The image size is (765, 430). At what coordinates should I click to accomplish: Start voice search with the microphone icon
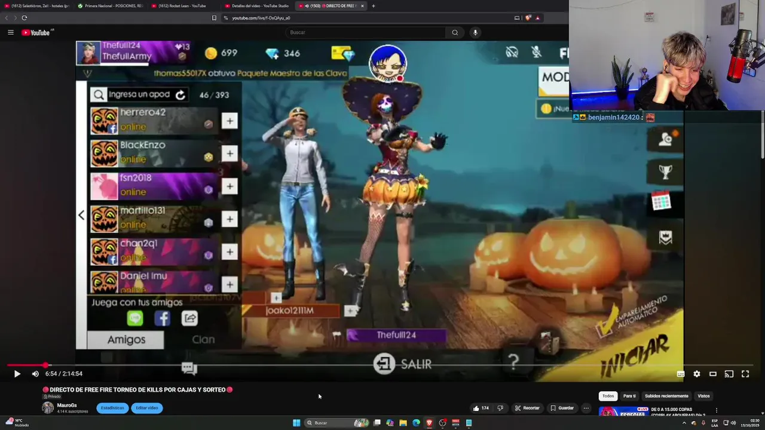point(475,32)
